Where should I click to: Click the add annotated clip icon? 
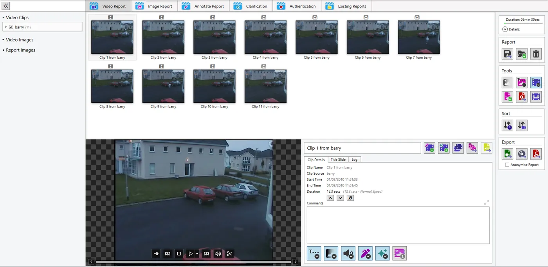(429, 148)
